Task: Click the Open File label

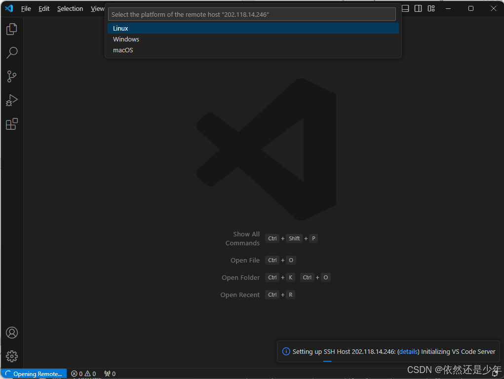Action: coord(245,261)
